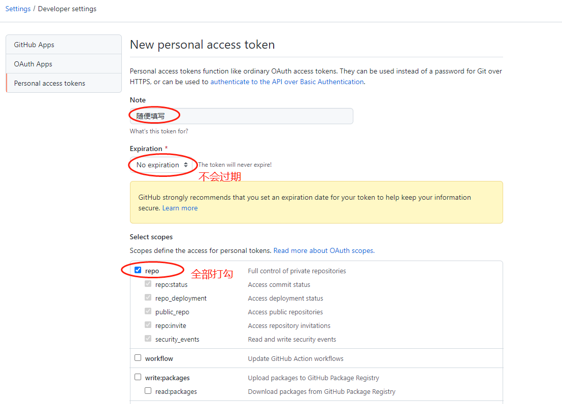Tick the read:packages checkbox
This screenshot has height=404, width=562.
[148, 391]
